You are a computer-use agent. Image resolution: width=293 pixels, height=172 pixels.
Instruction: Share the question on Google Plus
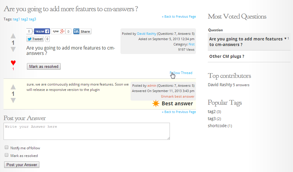tap(58, 31)
